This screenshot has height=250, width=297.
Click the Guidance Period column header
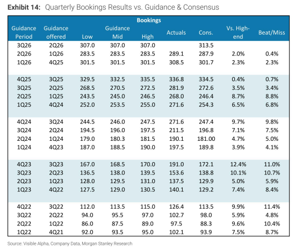24,32
